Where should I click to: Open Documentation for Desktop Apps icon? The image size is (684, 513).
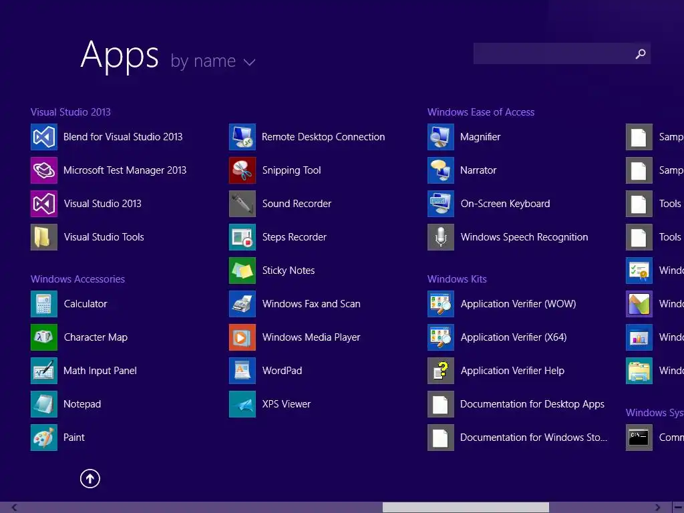(x=441, y=404)
